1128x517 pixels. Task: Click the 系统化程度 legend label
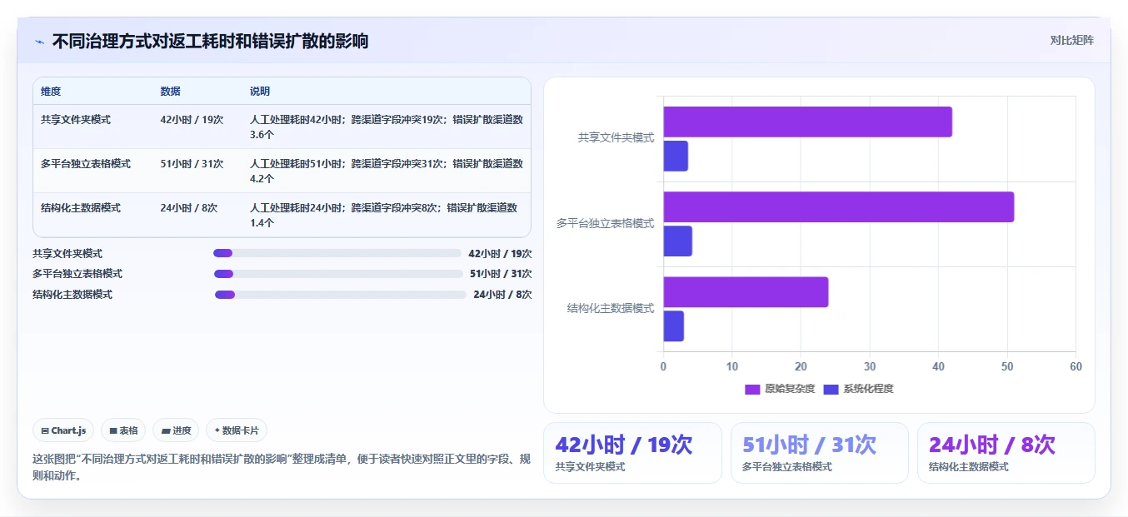tap(868, 389)
